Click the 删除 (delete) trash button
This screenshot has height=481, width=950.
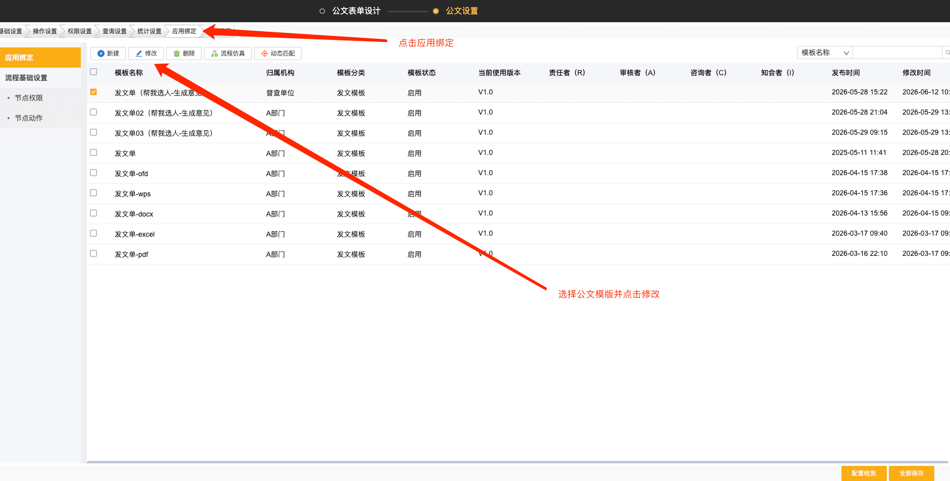pos(184,54)
